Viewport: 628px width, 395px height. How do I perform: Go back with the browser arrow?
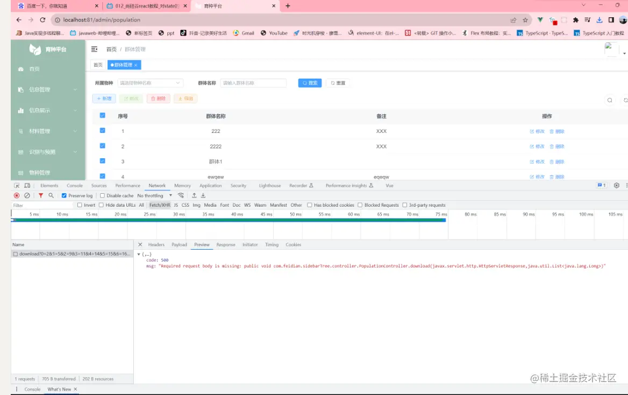click(x=19, y=20)
